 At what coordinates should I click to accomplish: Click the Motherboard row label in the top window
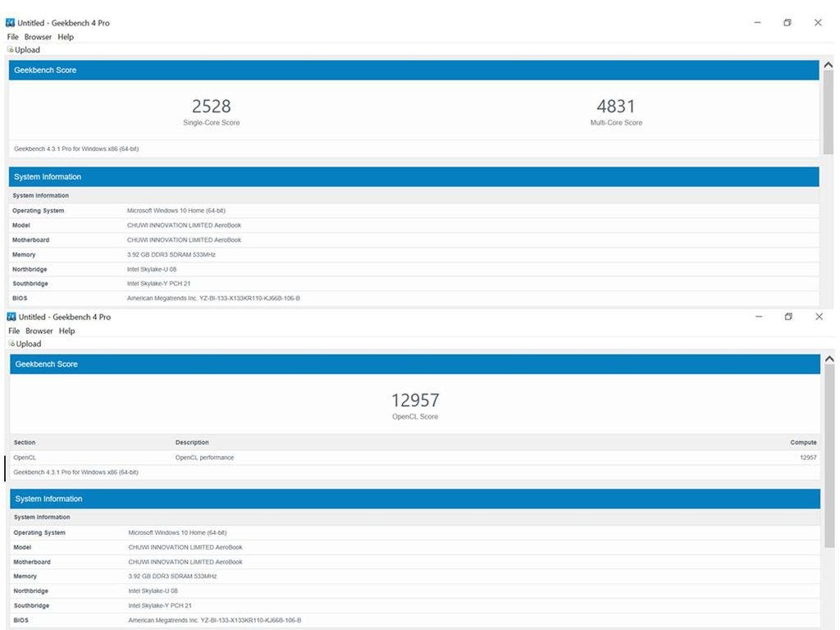[30, 240]
